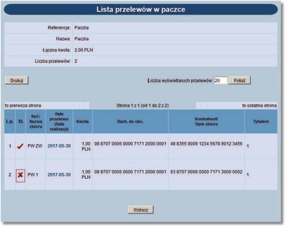Select the Ref./Nazwa zbioru column header
286x227 pixels.
tap(36, 121)
